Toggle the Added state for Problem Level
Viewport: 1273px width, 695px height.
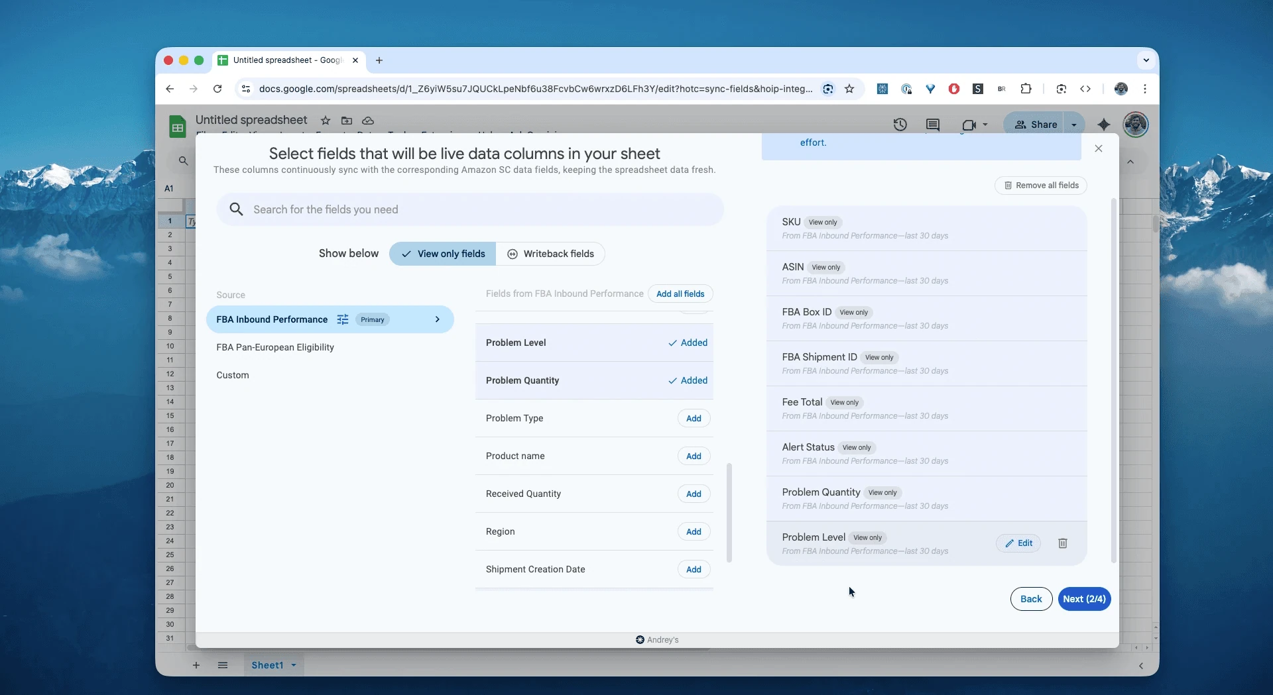coord(688,343)
